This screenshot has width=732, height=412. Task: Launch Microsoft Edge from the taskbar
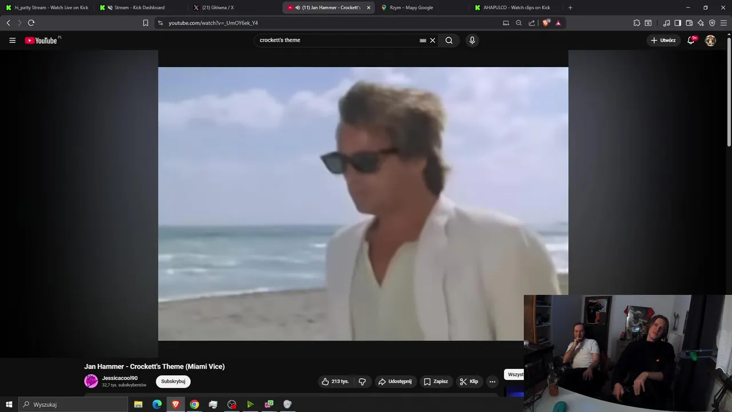[157, 404]
